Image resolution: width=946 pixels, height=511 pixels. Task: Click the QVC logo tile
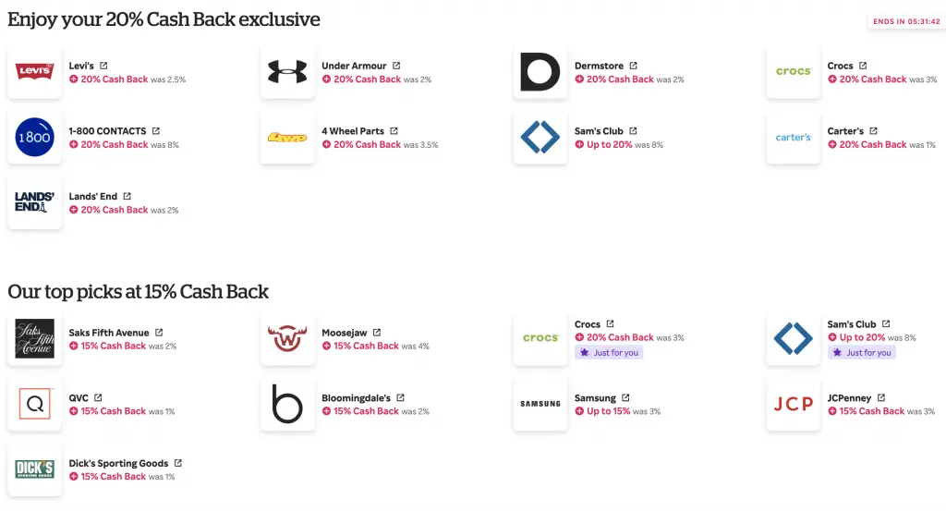click(x=34, y=404)
